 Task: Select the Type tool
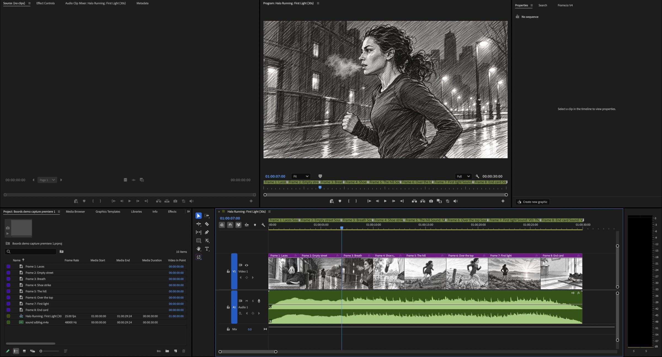207,249
